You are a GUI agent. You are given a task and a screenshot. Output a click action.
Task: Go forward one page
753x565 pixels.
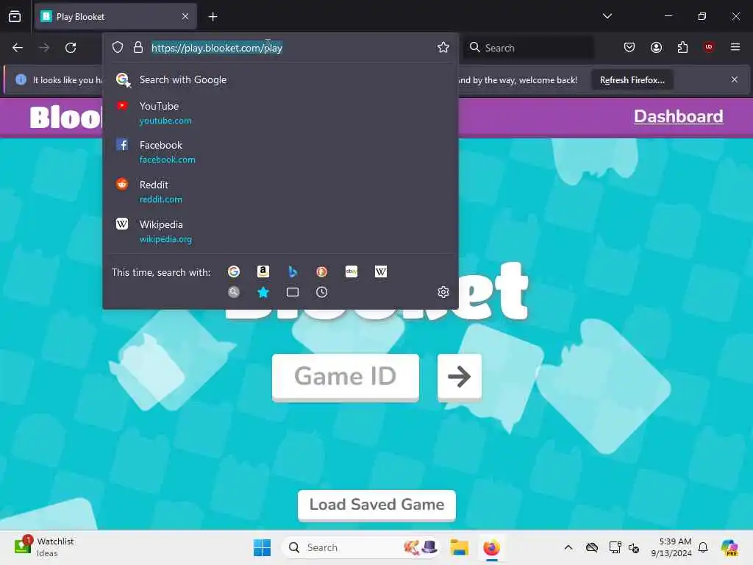43,48
